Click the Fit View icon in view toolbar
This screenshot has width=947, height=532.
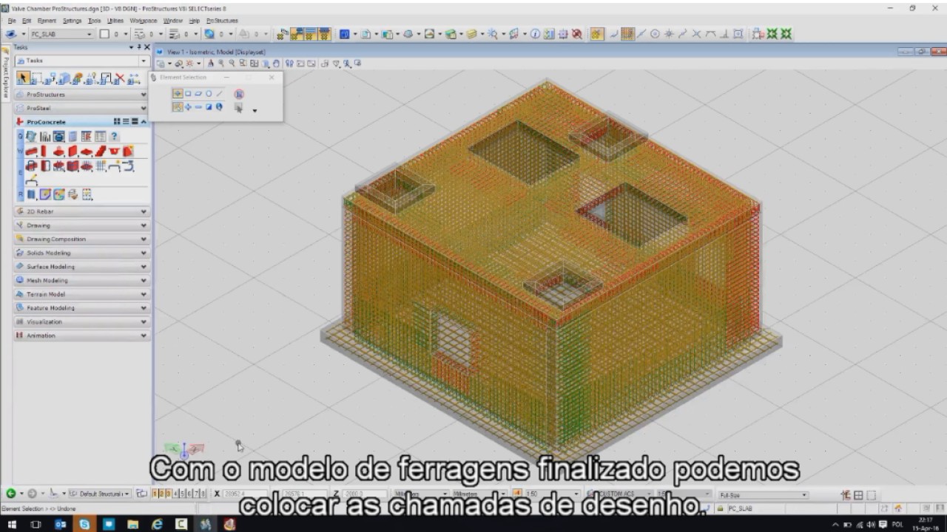coord(254,64)
